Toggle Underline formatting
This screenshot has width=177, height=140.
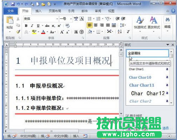(x=38, y=26)
